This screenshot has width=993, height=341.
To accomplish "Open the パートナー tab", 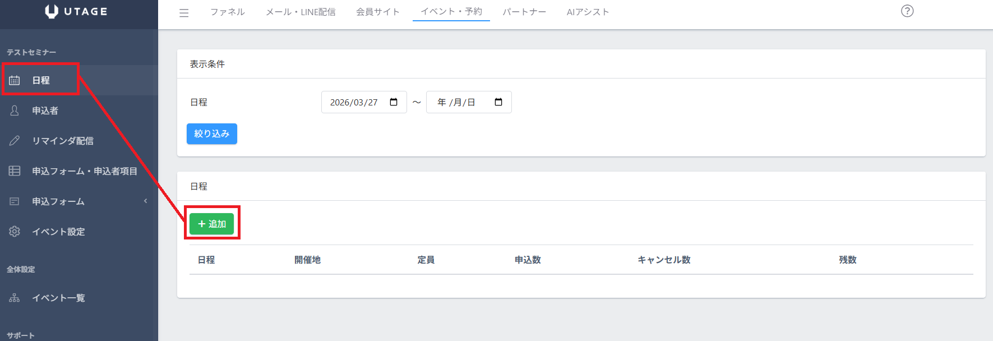I will coord(524,12).
